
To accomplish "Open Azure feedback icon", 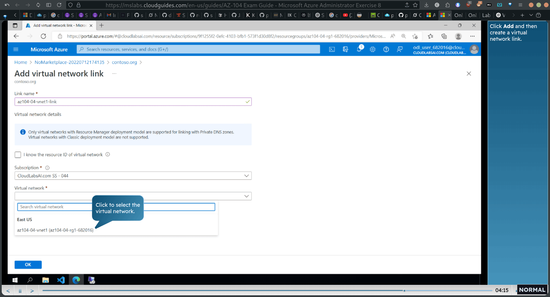I will tap(400, 49).
